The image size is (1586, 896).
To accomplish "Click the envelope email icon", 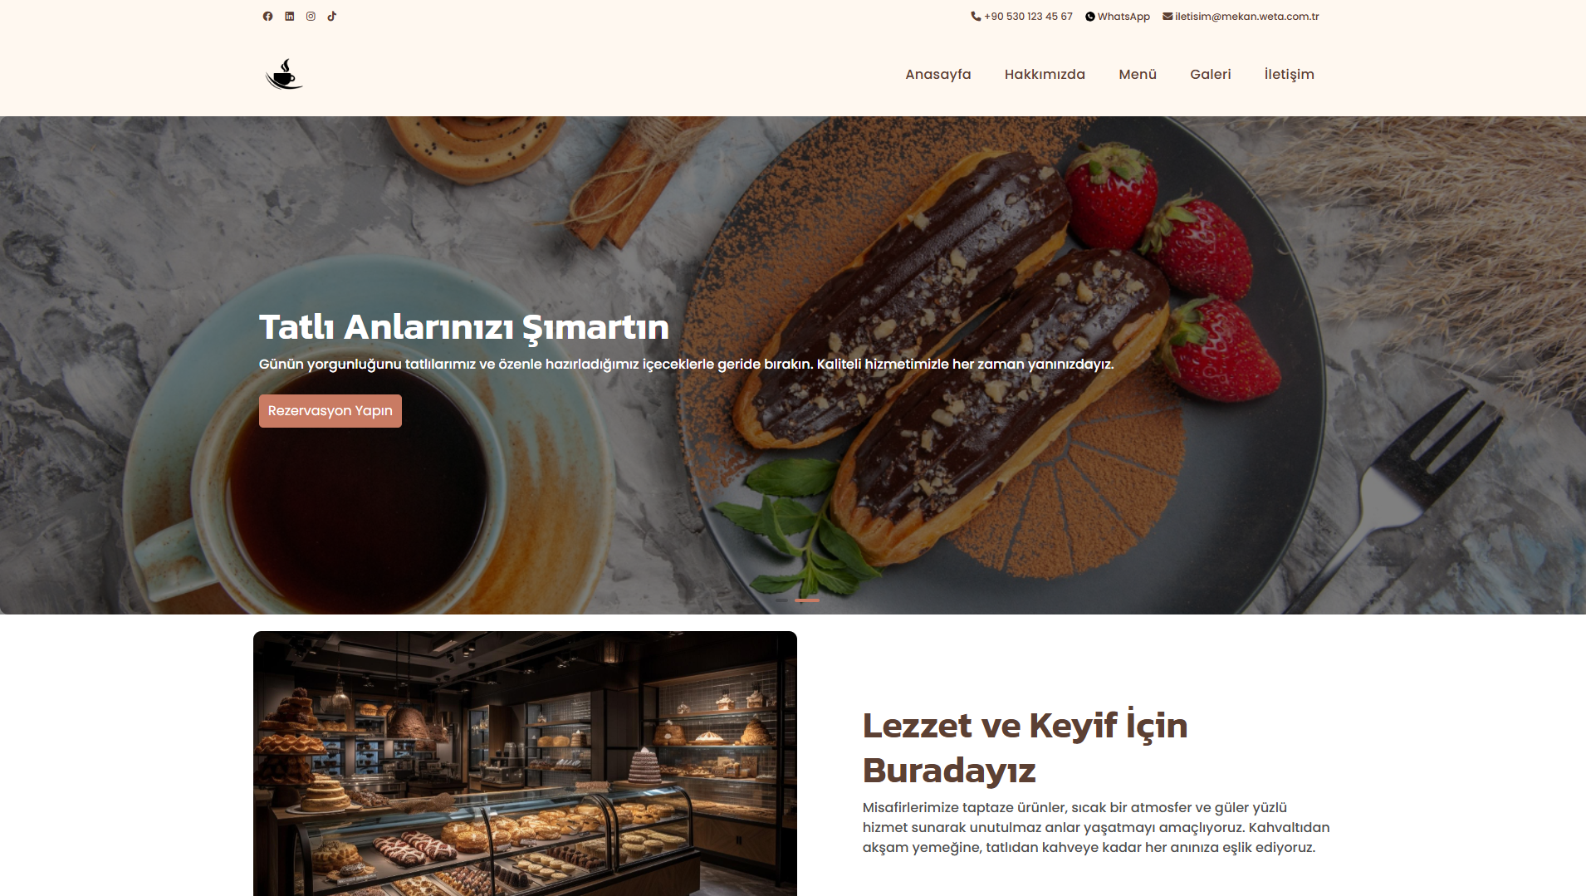I will click(x=1167, y=16).
